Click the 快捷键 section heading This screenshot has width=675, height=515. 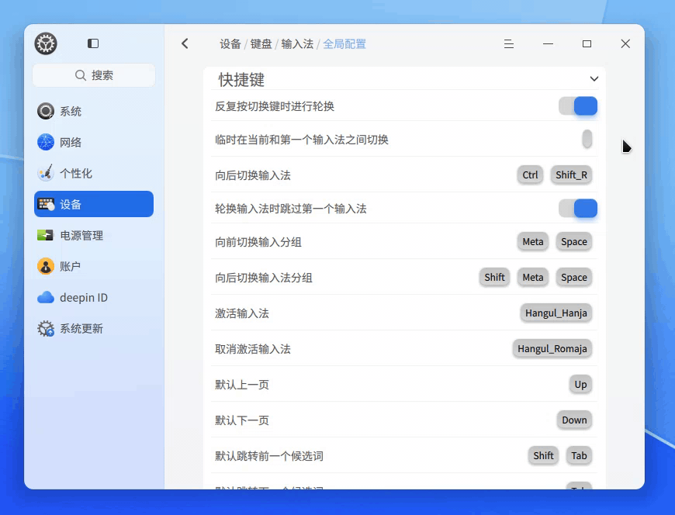[x=241, y=80]
